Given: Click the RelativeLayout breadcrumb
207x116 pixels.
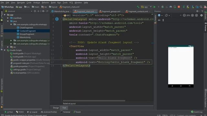Looking at the screenshot, I should coord(69,104).
